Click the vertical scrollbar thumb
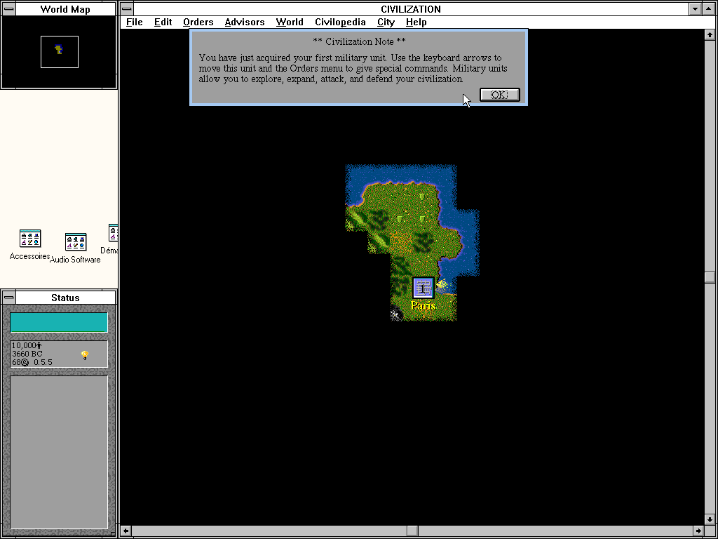 coord(710,277)
